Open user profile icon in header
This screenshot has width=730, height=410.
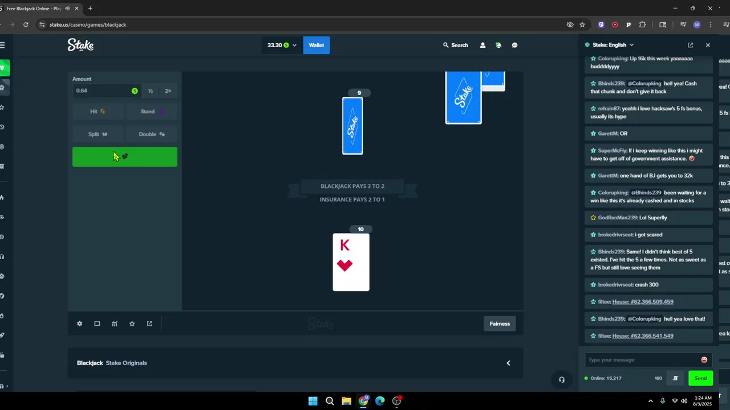[x=482, y=45]
